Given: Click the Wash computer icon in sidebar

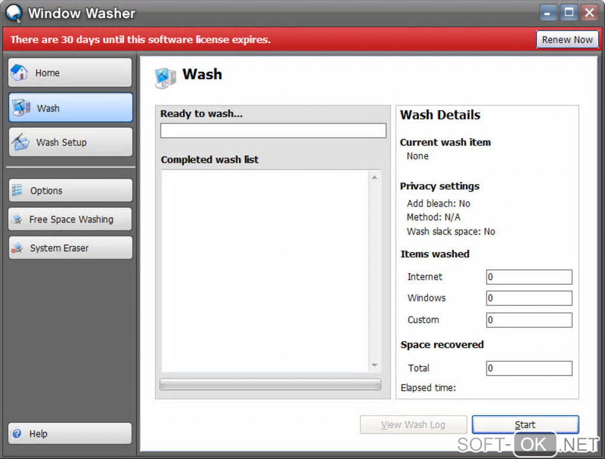Looking at the screenshot, I should point(21,108).
